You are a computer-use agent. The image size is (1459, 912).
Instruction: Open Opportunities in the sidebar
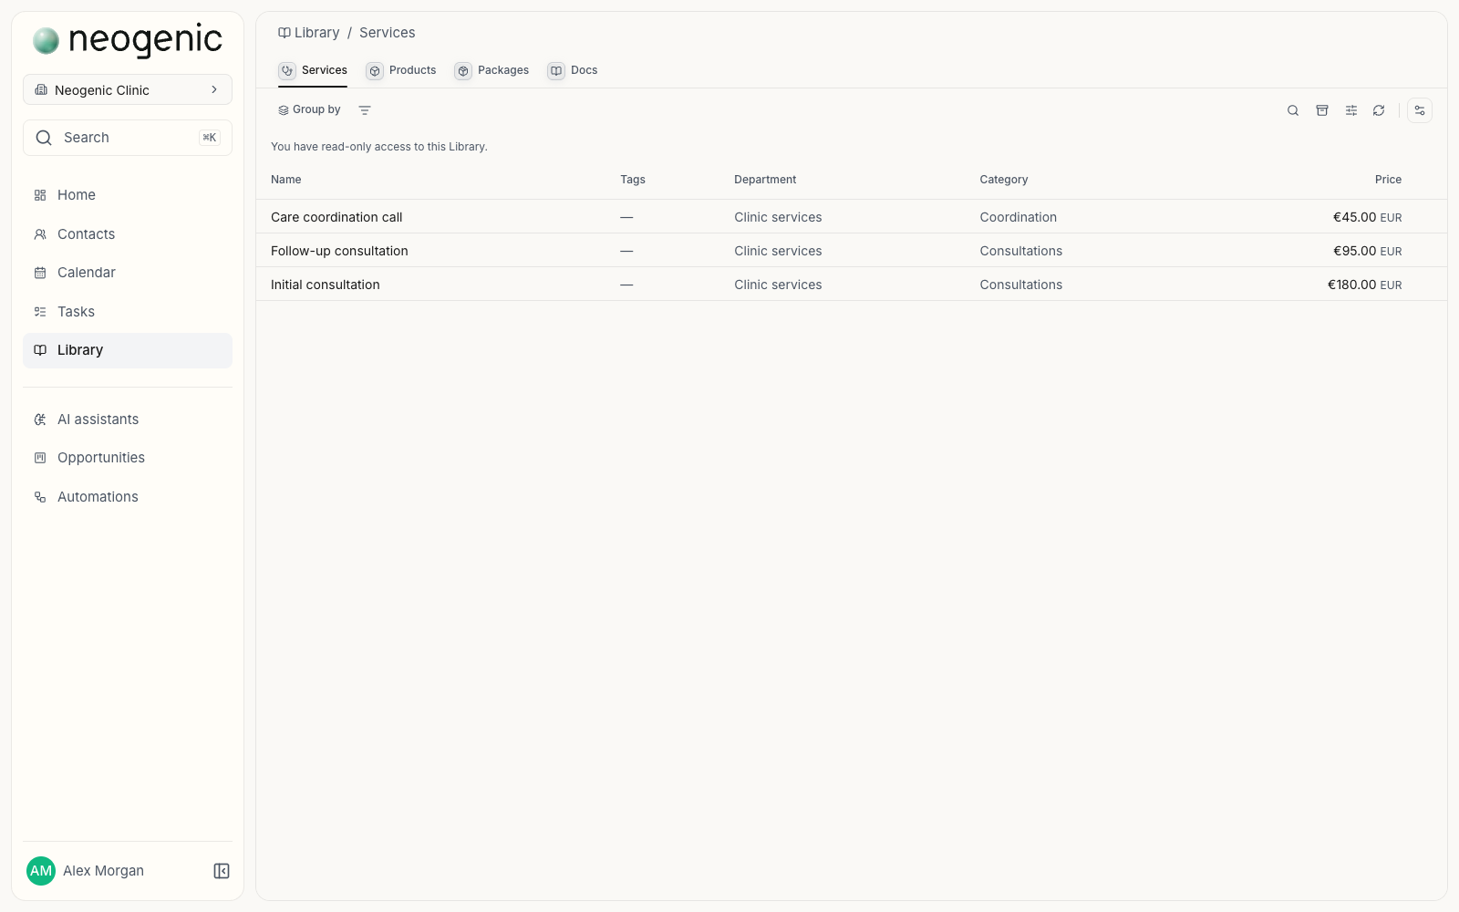point(128,458)
